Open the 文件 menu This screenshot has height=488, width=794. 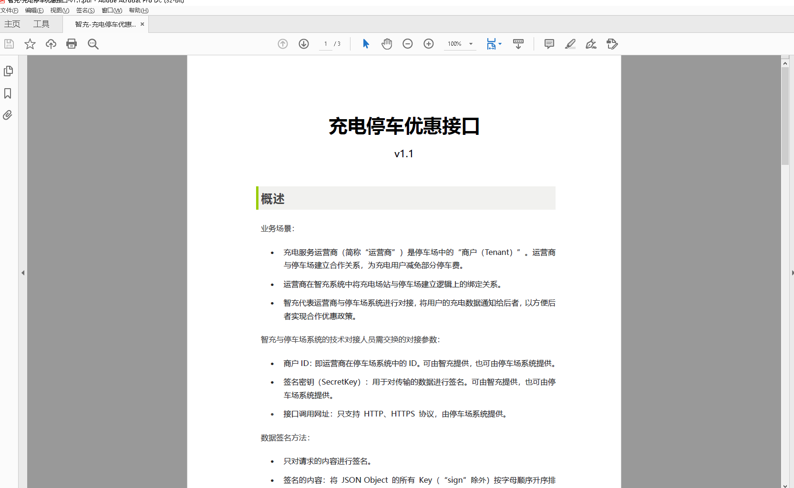click(x=10, y=10)
